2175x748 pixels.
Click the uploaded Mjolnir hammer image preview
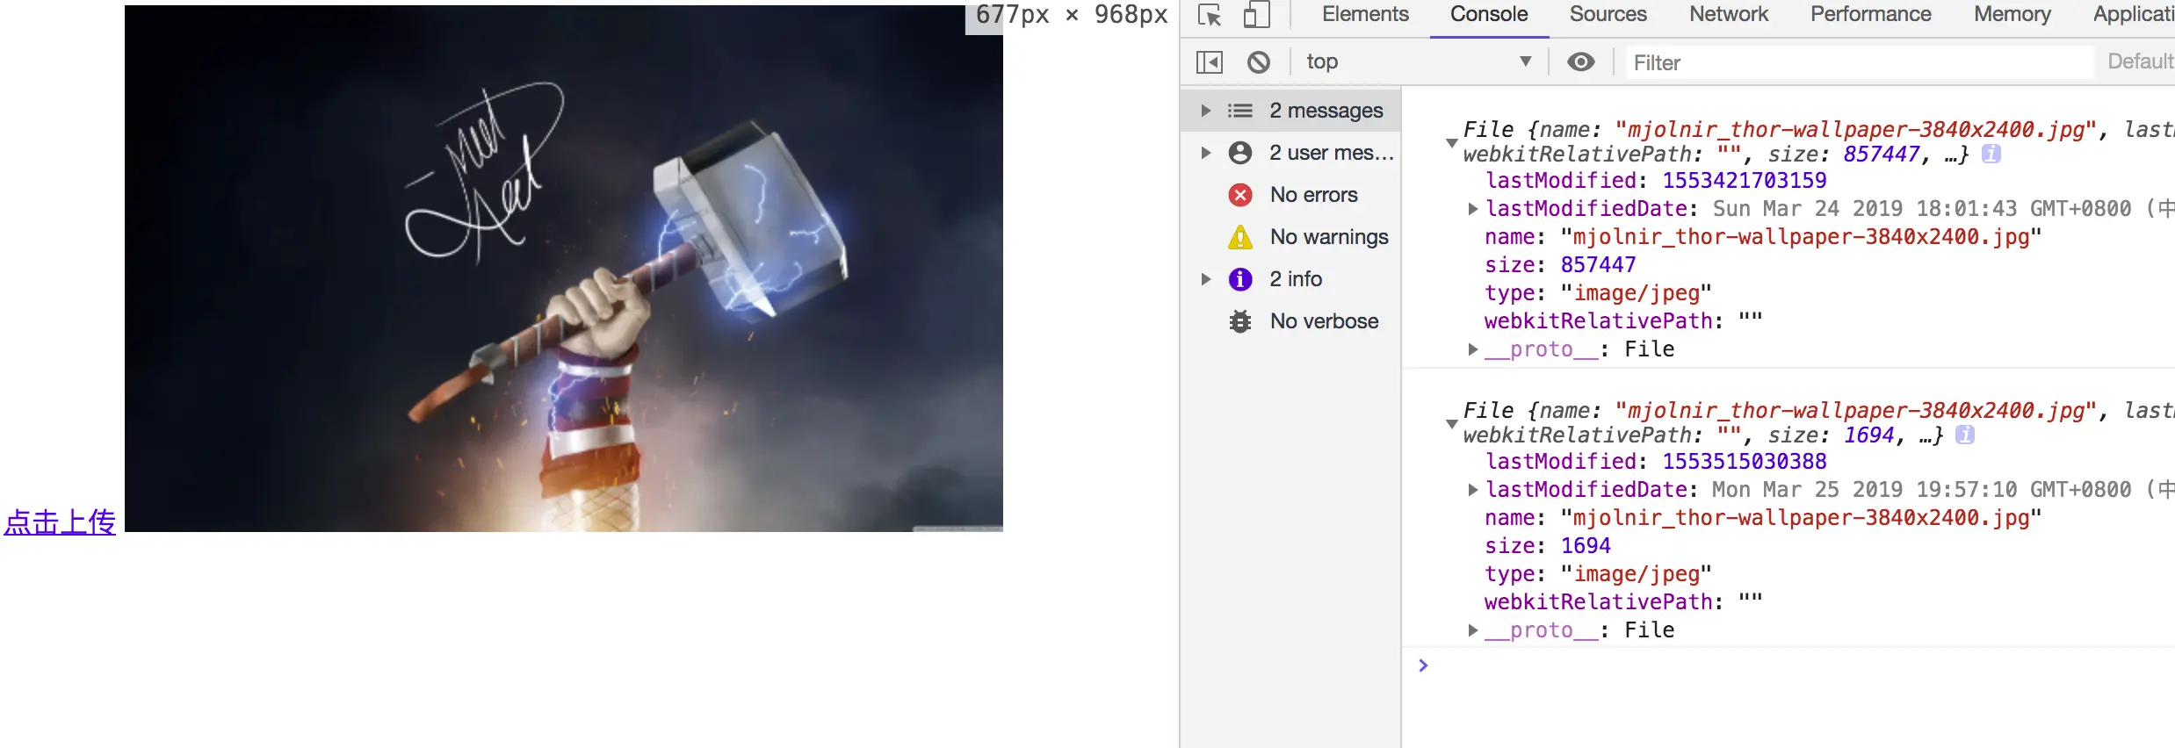click(564, 269)
